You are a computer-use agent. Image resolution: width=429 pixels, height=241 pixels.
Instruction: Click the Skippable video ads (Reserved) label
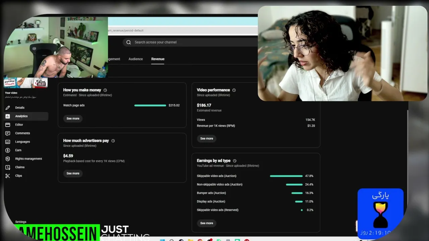pyautogui.click(x=218, y=210)
